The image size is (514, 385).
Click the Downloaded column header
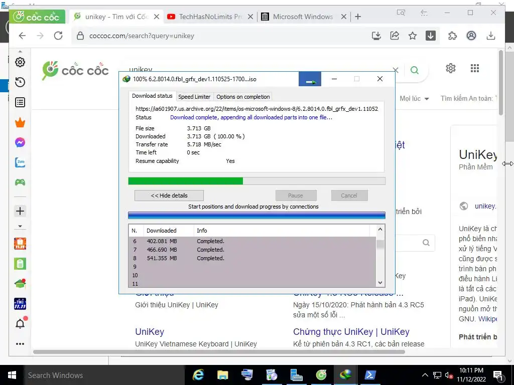(x=169, y=231)
